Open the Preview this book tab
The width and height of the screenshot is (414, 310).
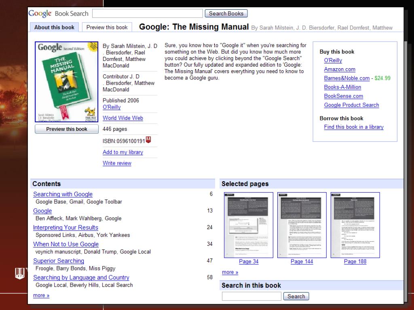[x=107, y=27]
